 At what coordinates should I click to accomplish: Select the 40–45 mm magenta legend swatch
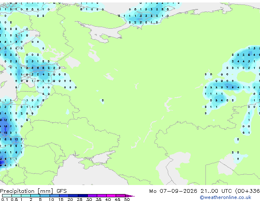111,196
